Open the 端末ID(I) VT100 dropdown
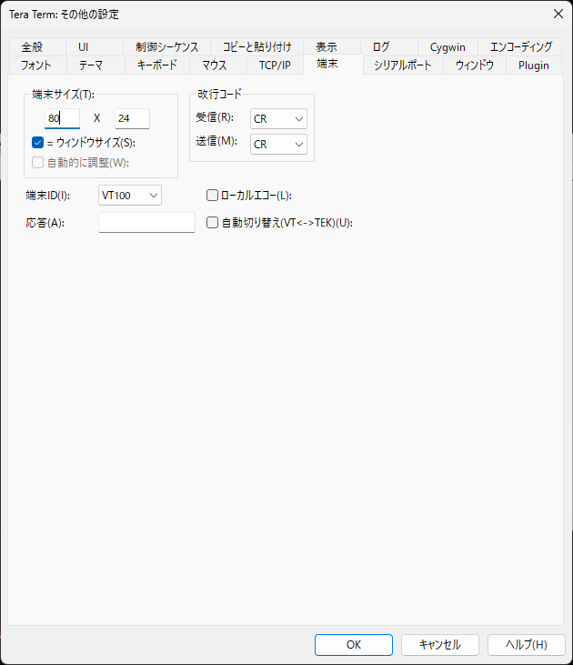The width and height of the screenshot is (573, 665). pos(130,195)
